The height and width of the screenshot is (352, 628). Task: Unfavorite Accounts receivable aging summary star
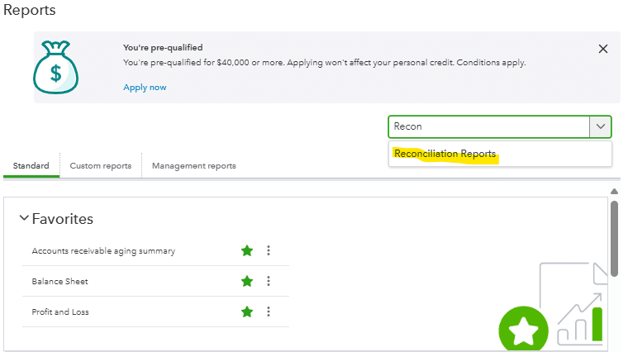click(x=247, y=250)
